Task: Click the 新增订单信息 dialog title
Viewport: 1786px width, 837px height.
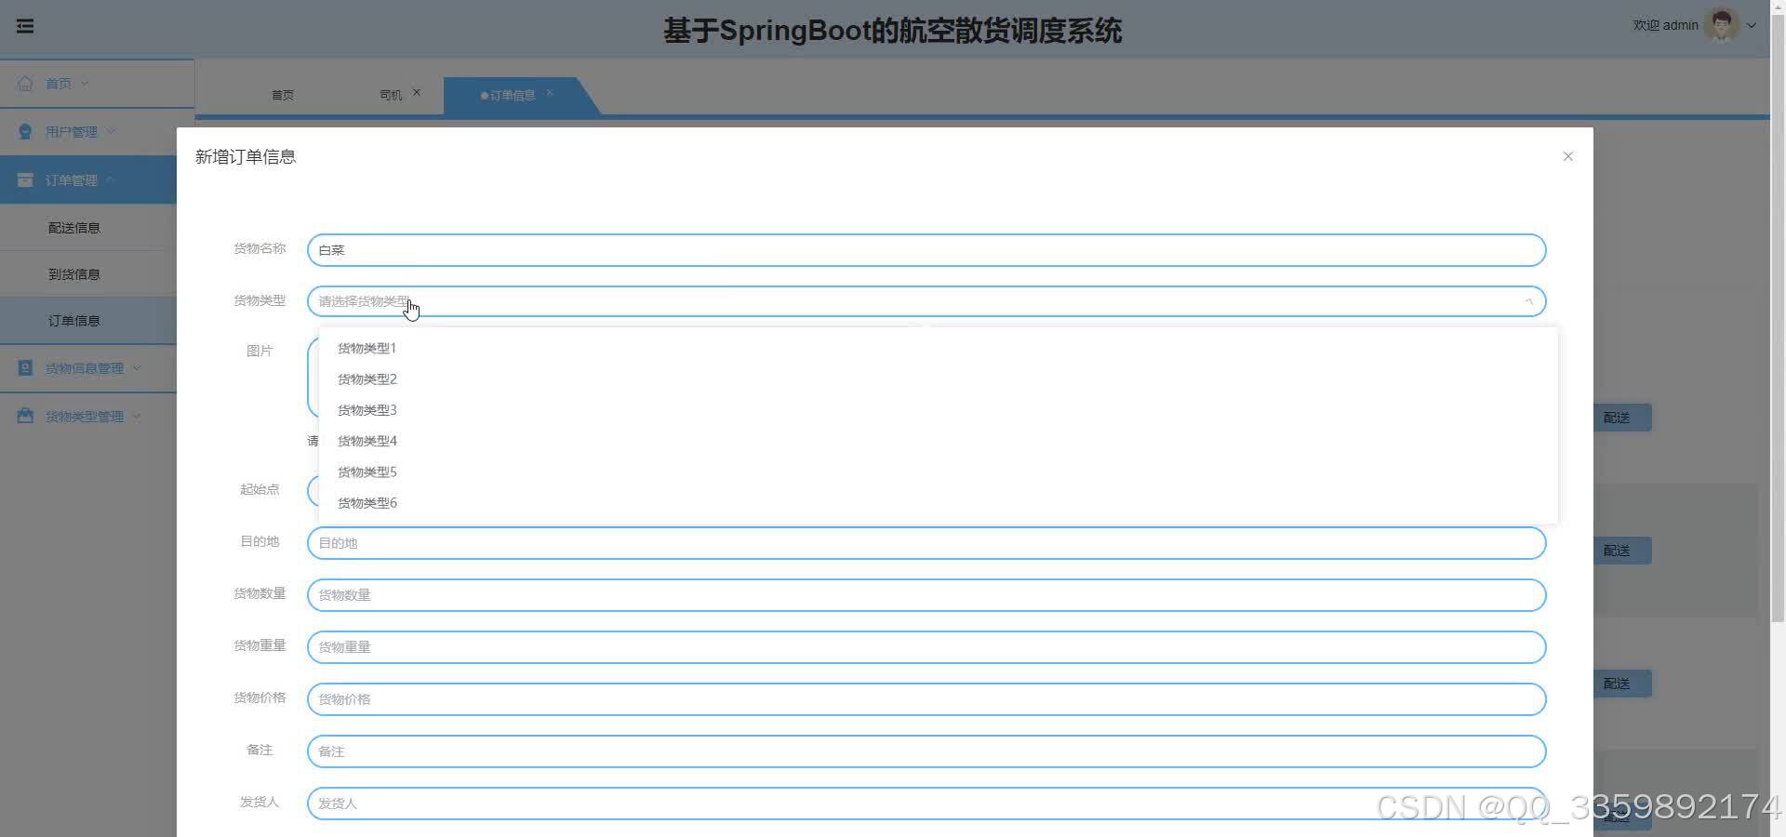Action: [x=246, y=157]
